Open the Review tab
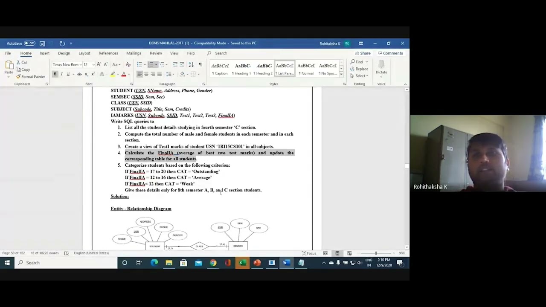 click(x=156, y=53)
